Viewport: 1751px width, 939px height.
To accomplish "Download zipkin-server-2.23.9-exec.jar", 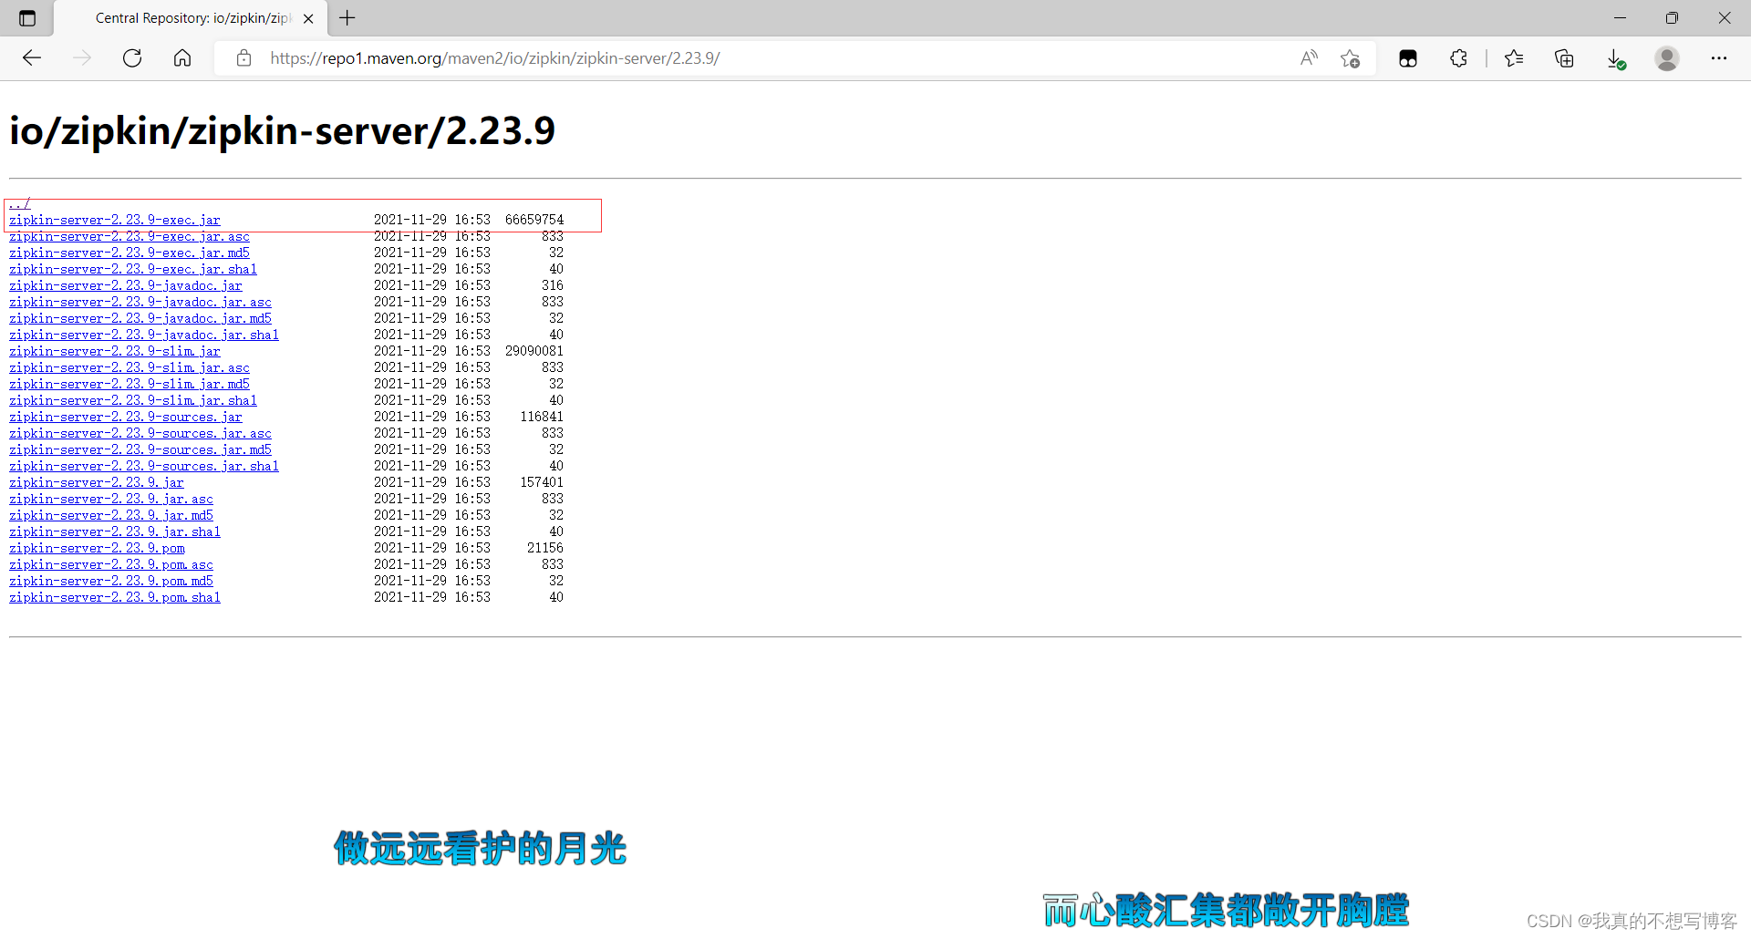I will click(115, 220).
